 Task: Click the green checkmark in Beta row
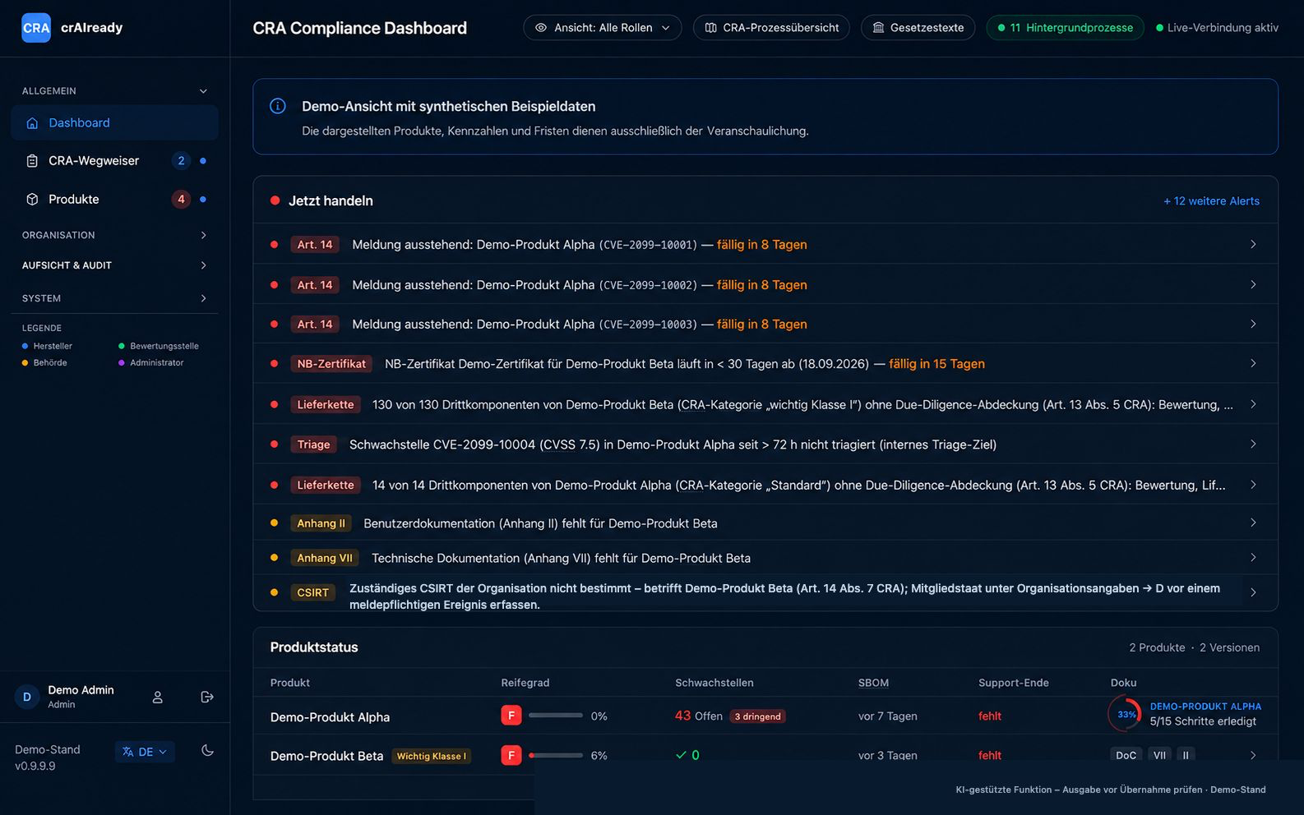pyautogui.click(x=681, y=755)
